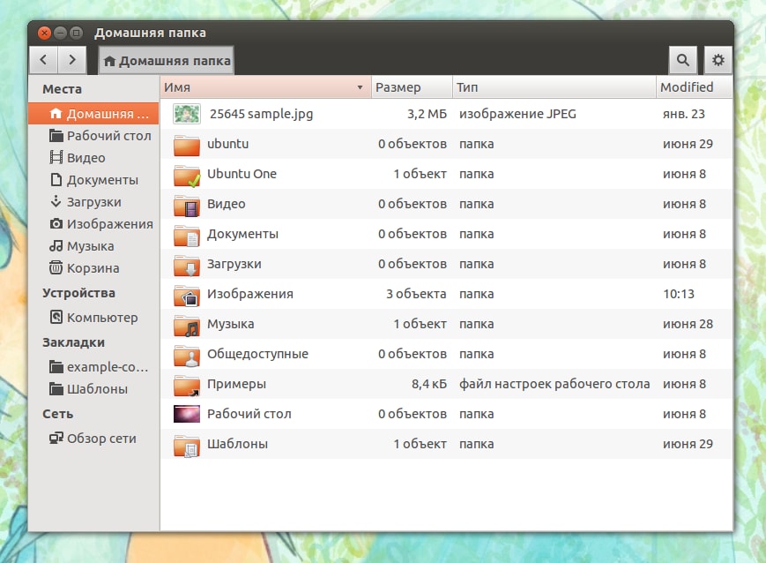766x563 pixels.
Task: Click the июня 28 modified date
Action: pos(688,324)
